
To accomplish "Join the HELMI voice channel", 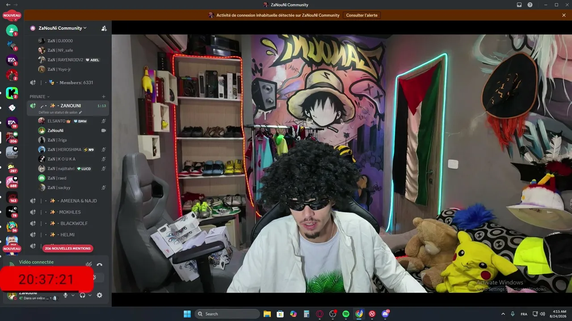I will pyautogui.click(x=68, y=235).
